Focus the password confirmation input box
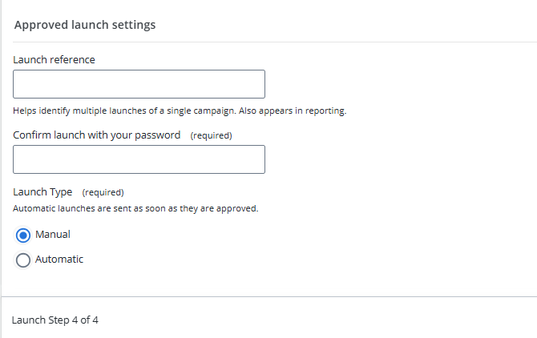 (139, 159)
